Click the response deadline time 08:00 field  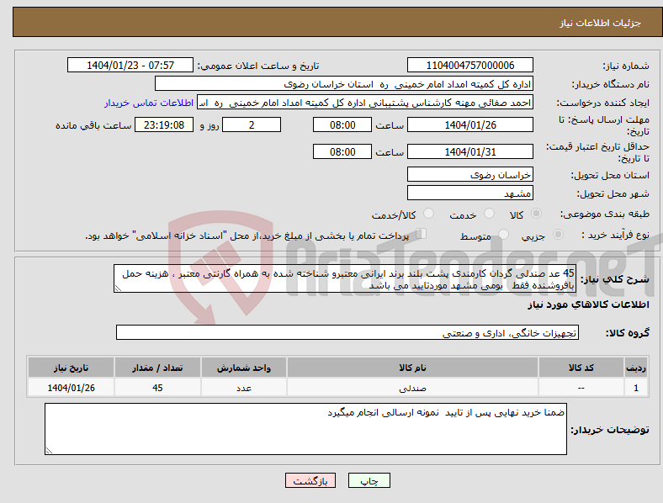click(342, 124)
